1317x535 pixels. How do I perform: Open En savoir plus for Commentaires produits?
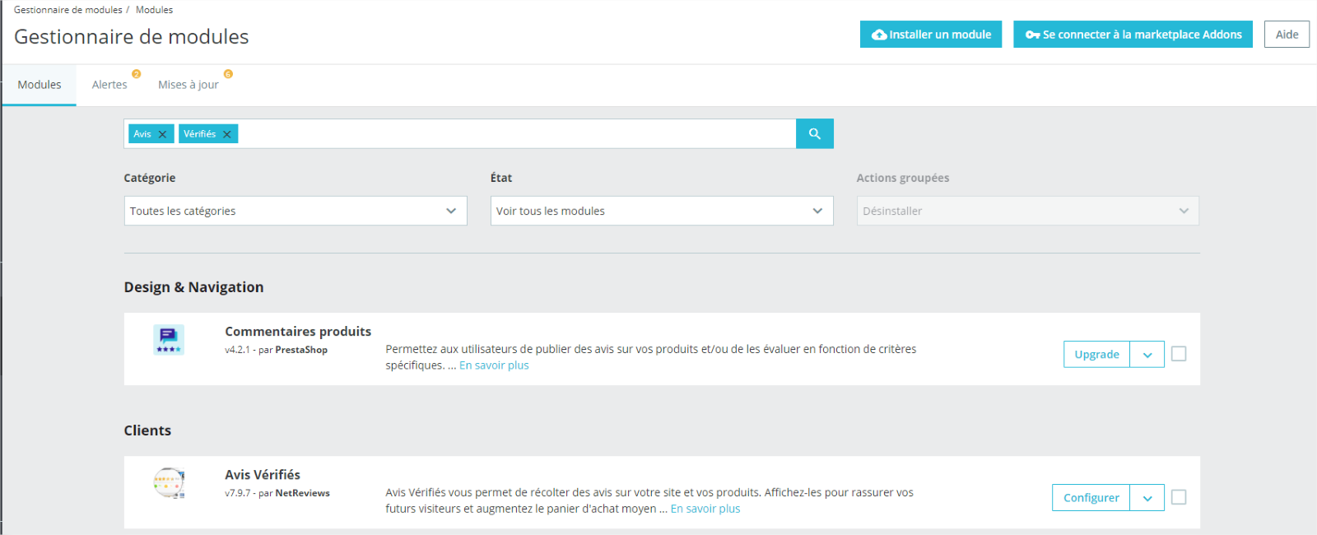pyautogui.click(x=494, y=365)
